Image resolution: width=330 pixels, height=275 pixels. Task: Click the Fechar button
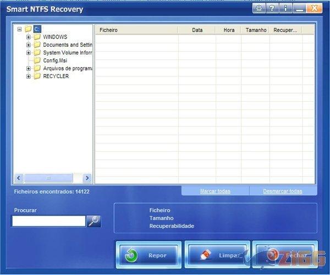tap(285, 255)
